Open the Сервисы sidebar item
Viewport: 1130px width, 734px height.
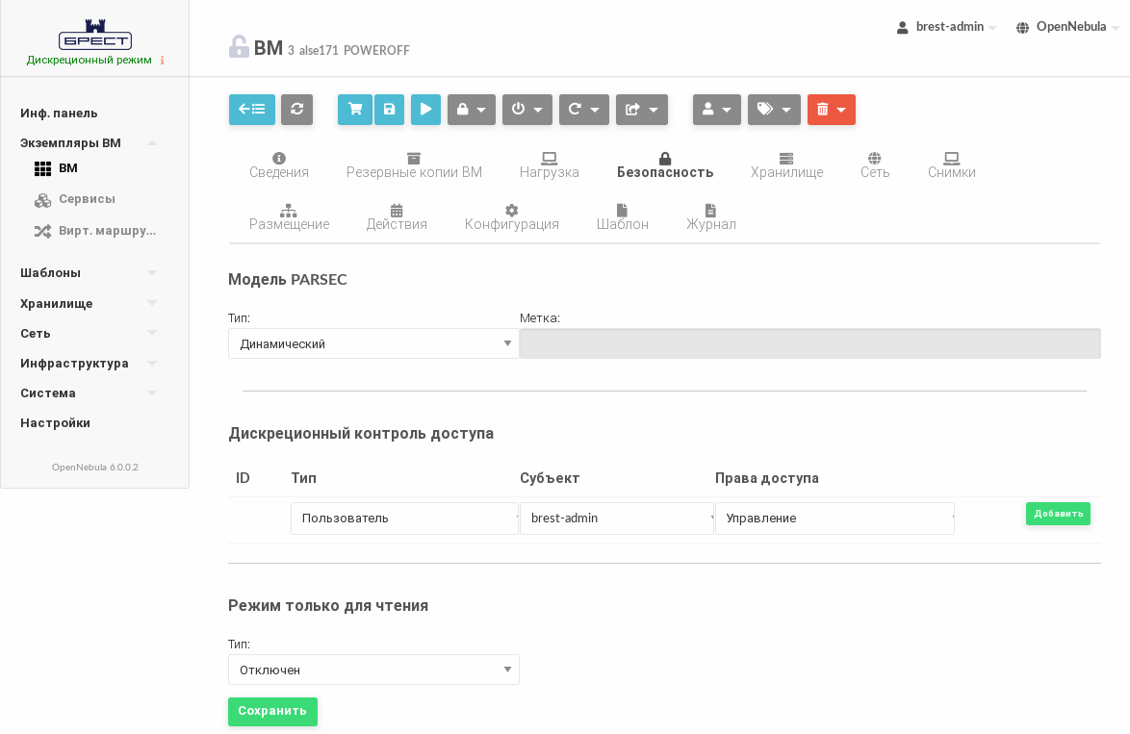pos(87,199)
